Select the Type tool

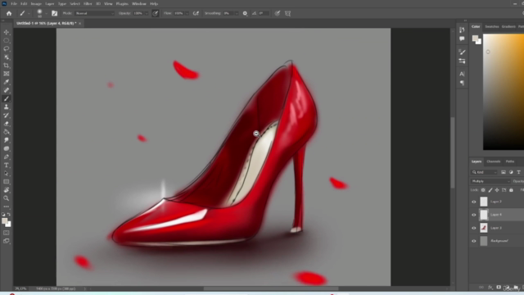click(7, 166)
